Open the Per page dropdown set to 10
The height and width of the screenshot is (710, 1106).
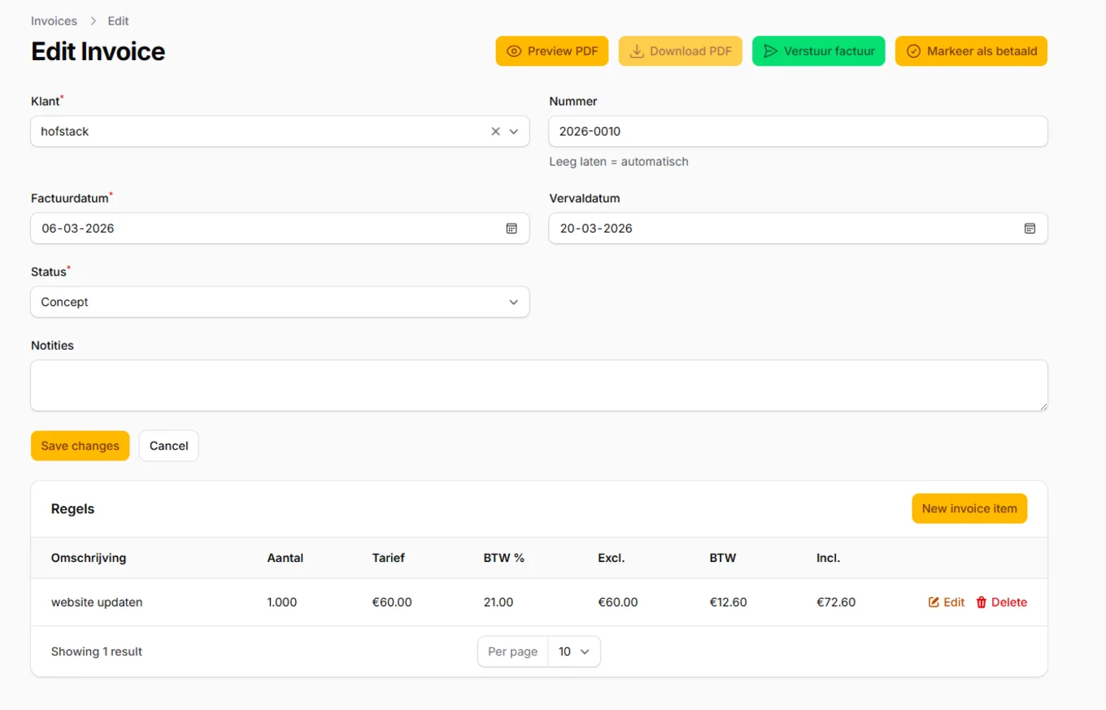(574, 651)
